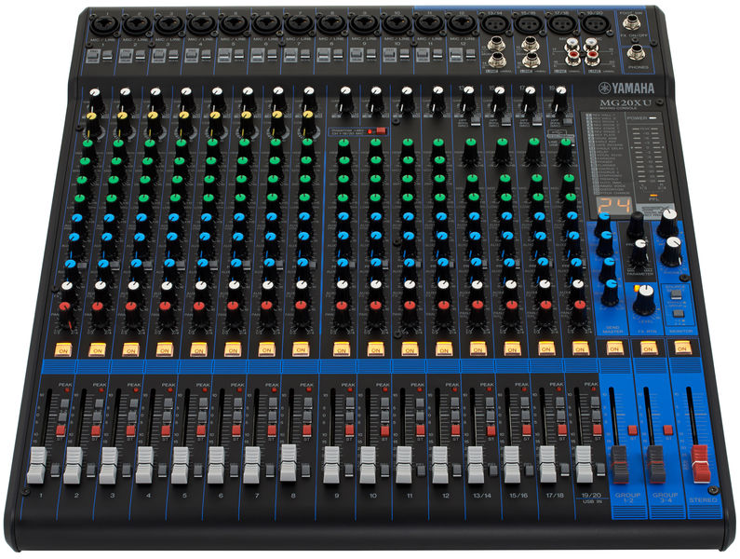Click the FX RTN LEVEL knob

point(644,300)
